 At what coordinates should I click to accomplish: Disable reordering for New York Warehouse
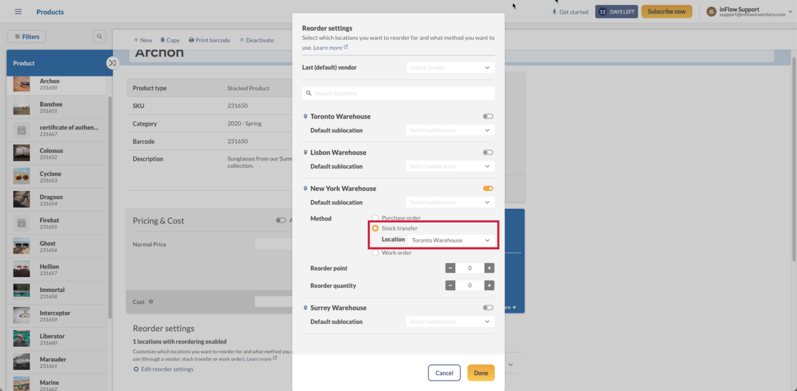pyautogui.click(x=488, y=188)
